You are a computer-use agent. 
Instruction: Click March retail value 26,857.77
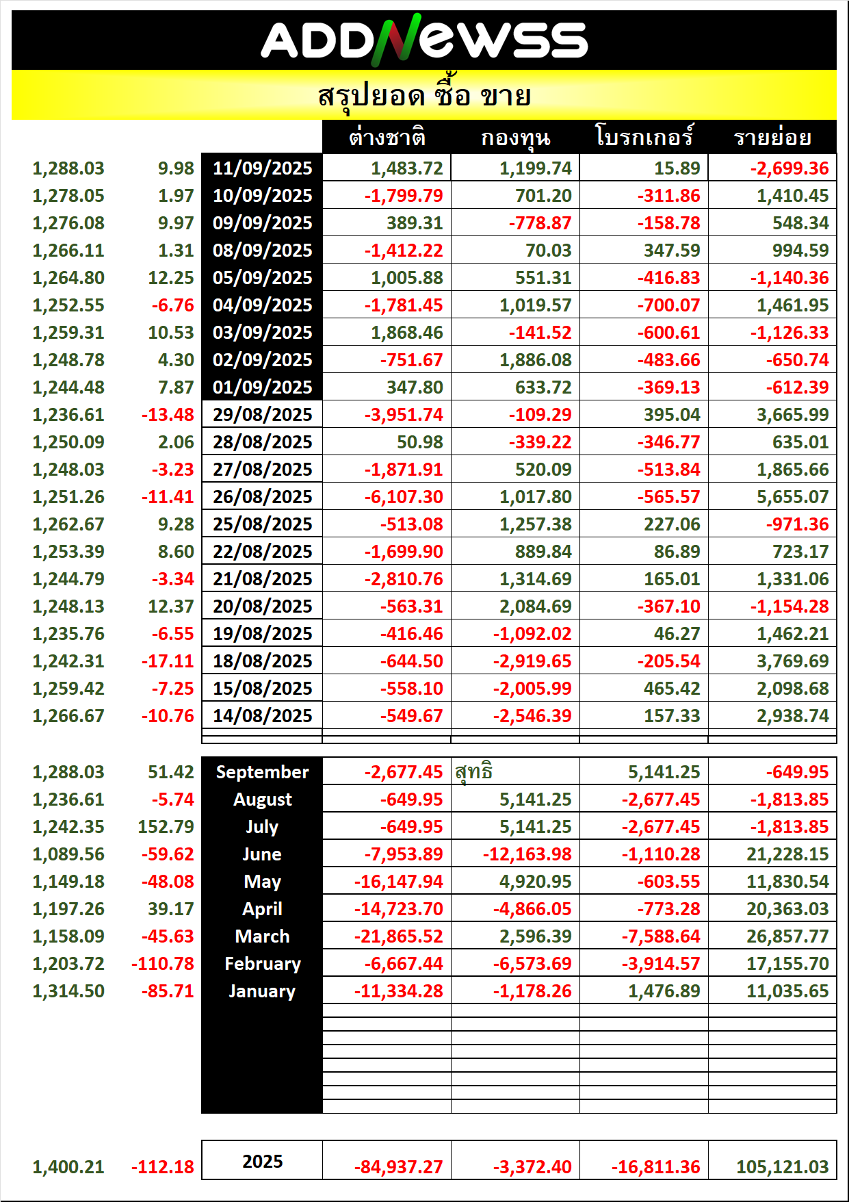click(x=787, y=936)
